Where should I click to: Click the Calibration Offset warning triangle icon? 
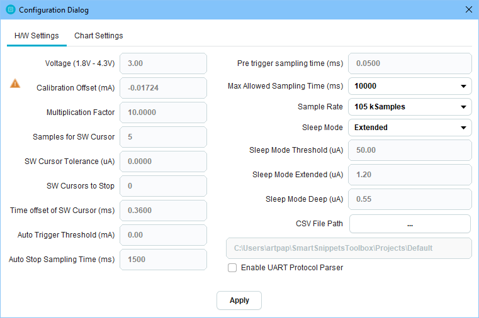point(15,84)
